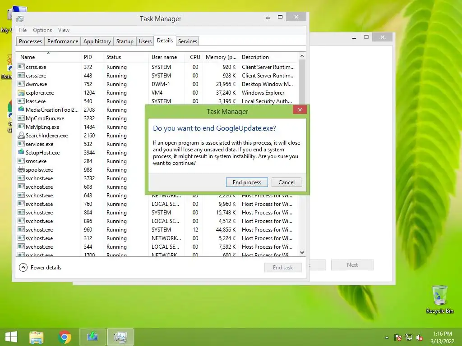Select svchost.exe with PID 960
Viewport: 462px width, 346px height.
(x=157, y=229)
